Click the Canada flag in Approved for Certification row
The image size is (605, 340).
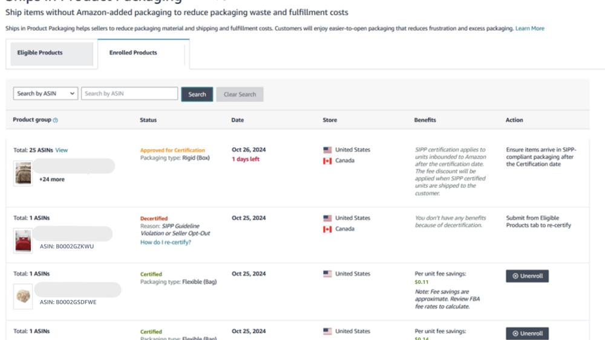click(327, 161)
